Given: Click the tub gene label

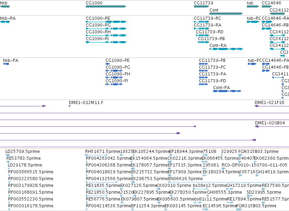Looking at the screenshot, I should [250, 3].
